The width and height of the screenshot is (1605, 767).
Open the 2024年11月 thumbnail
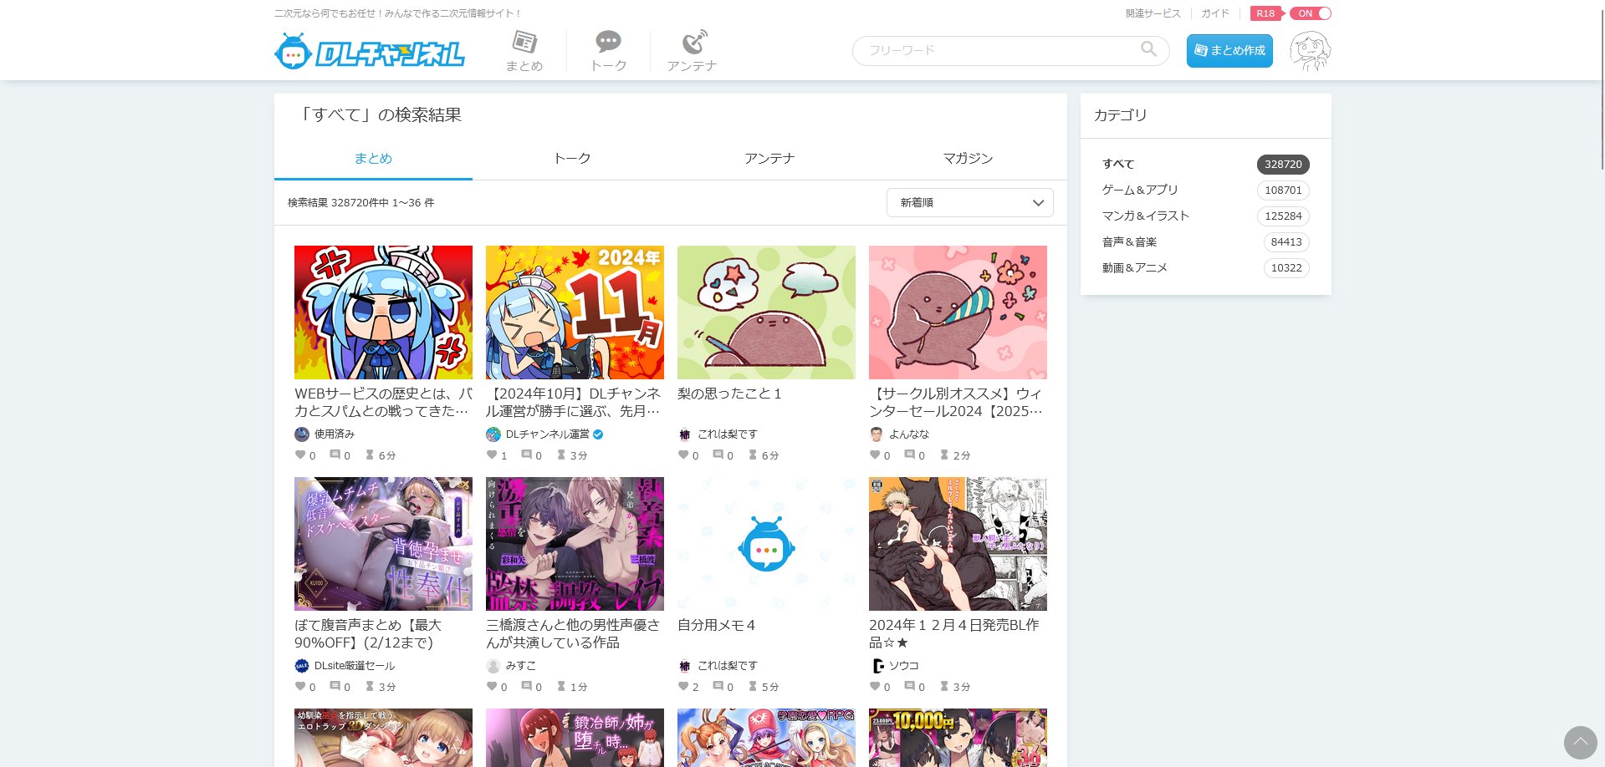pyautogui.click(x=575, y=312)
